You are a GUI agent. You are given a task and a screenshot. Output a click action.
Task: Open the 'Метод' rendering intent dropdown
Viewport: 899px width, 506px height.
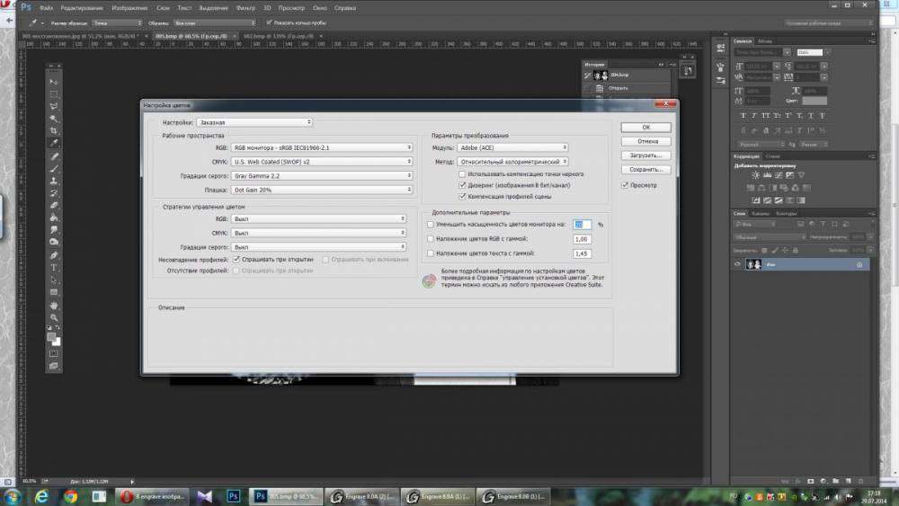click(512, 162)
